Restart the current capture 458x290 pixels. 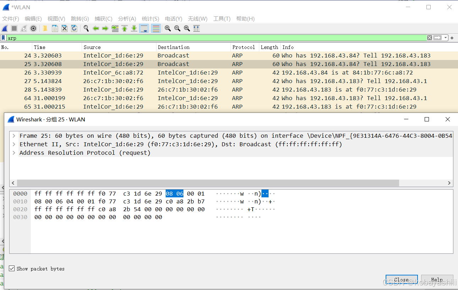point(24,28)
